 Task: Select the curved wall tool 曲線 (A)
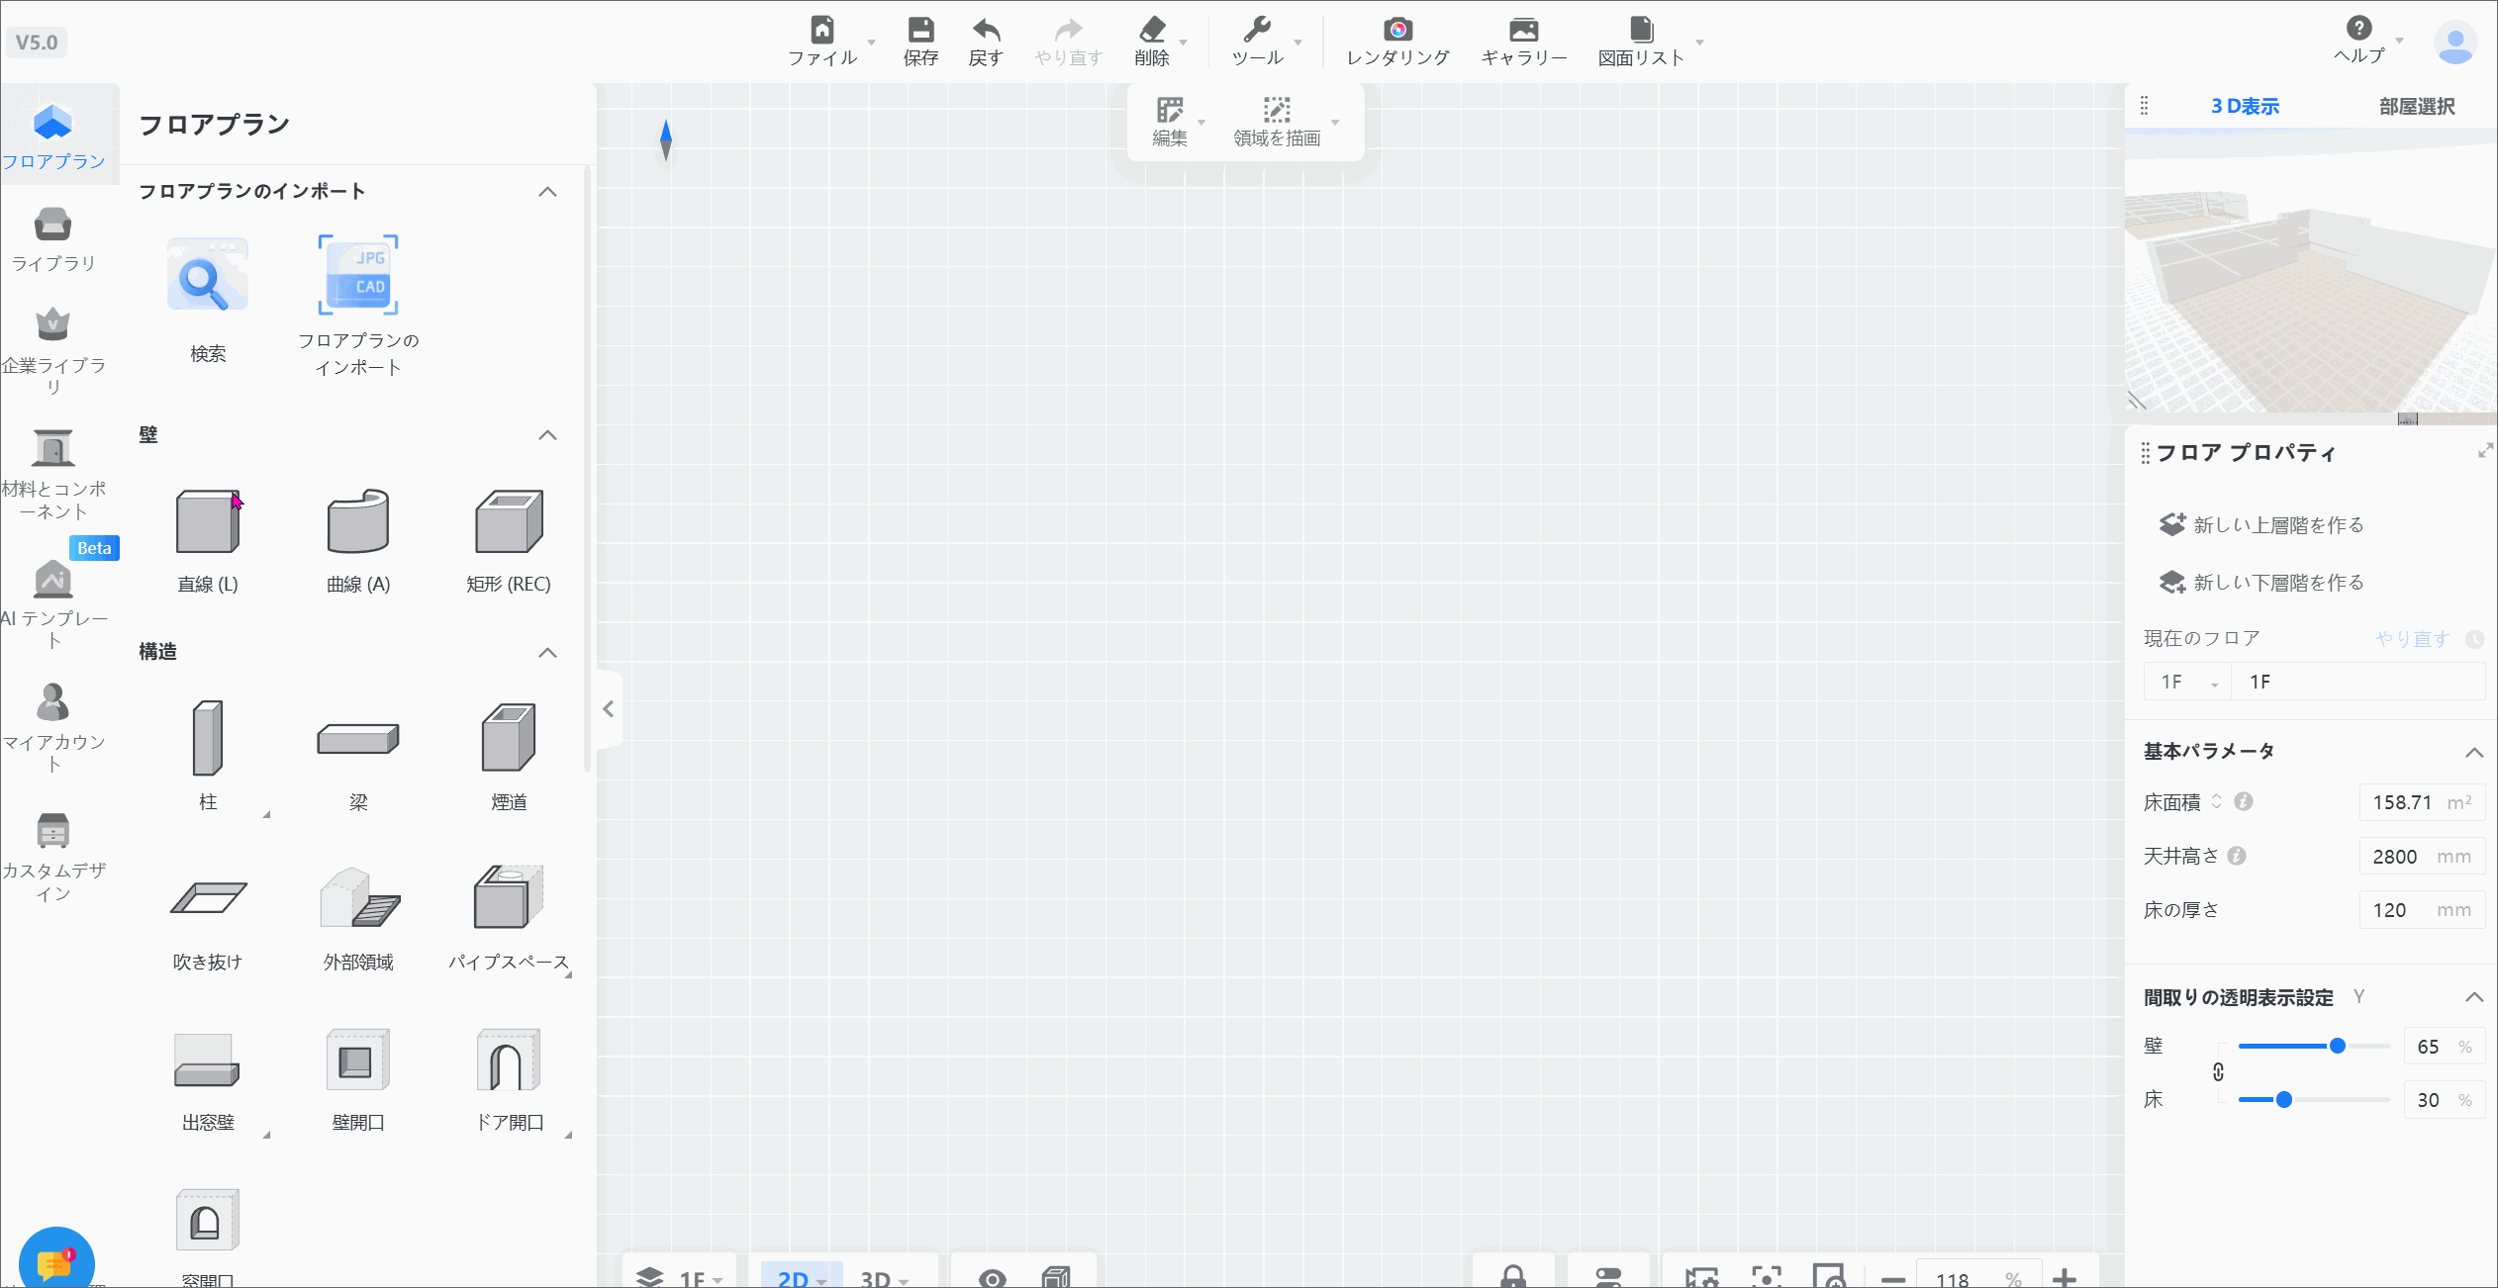[358, 521]
